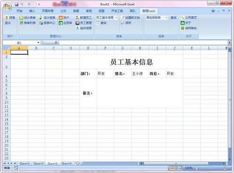Open 员工管理 employee management
This screenshot has width=234, height=173.
click(x=83, y=23)
